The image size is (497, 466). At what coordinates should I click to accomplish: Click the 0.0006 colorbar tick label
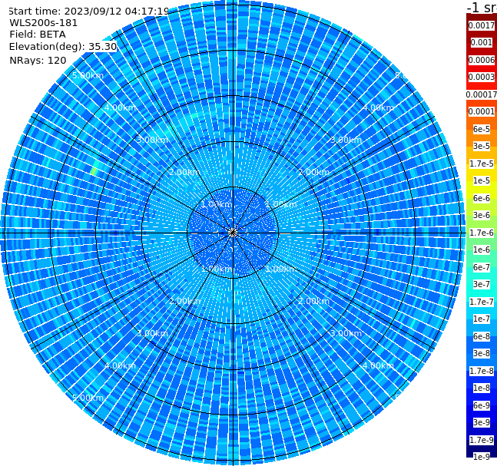(482, 60)
